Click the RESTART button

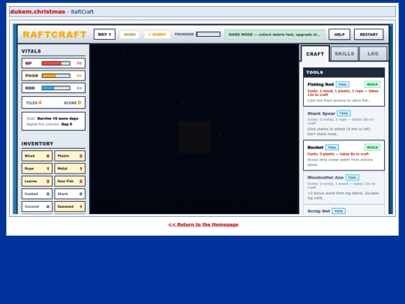[x=368, y=35]
